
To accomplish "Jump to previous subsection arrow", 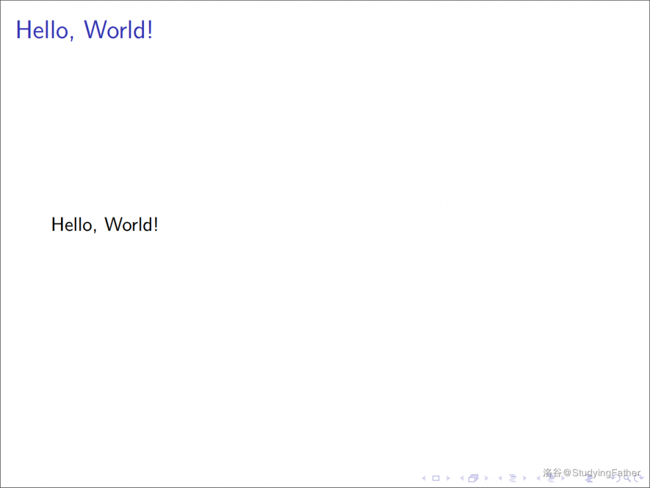I will (x=500, y=478).
